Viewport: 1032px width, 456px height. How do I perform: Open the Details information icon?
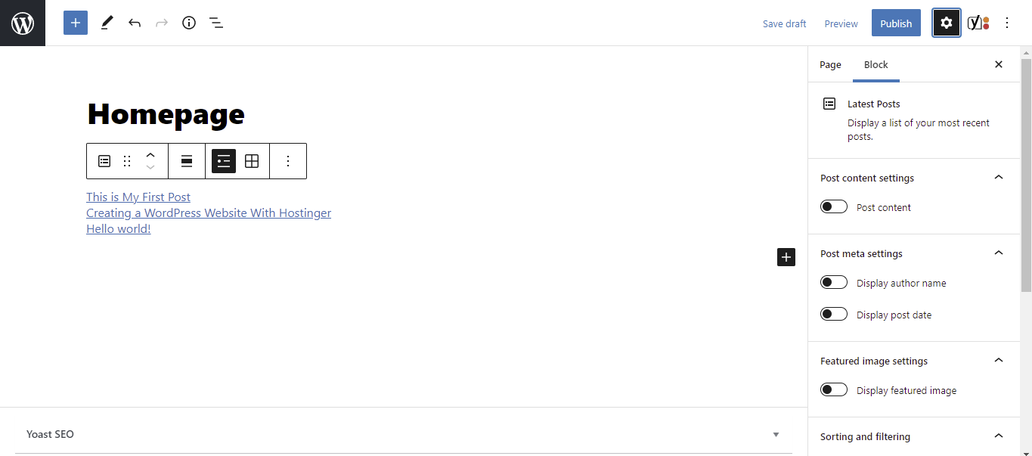pyautogui.click(x=188, y=23)
